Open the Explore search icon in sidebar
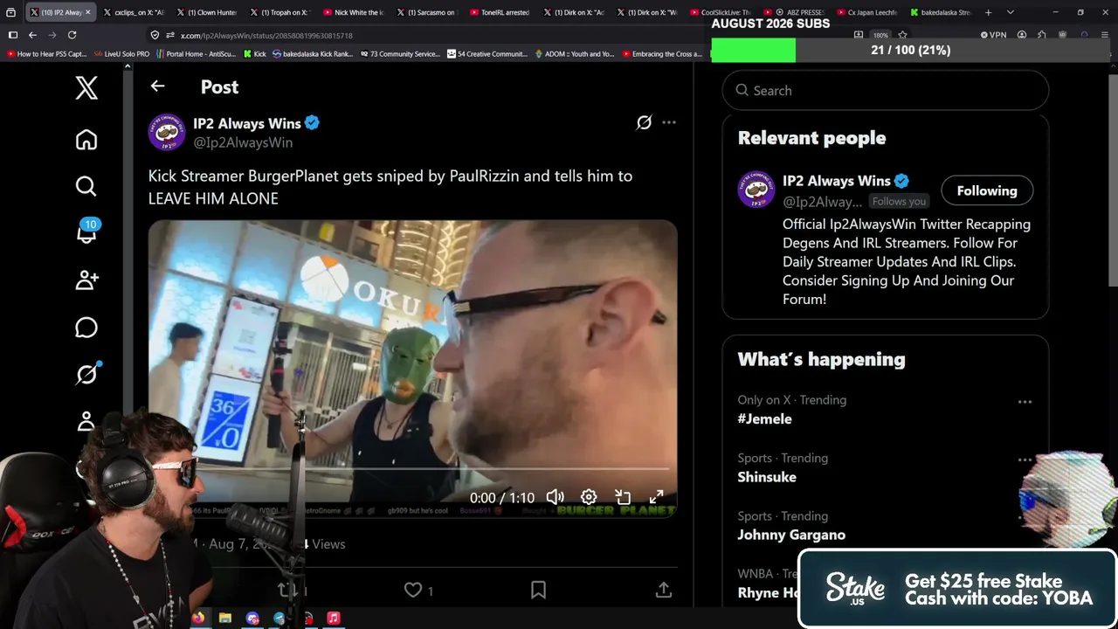Image resolution: width=1118 pixels, height=629 pixels. (86, 186)
